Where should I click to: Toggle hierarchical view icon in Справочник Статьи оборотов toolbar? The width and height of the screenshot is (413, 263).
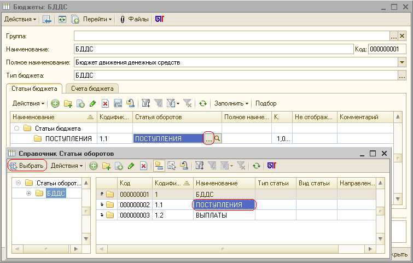click(x=159, y=166)
